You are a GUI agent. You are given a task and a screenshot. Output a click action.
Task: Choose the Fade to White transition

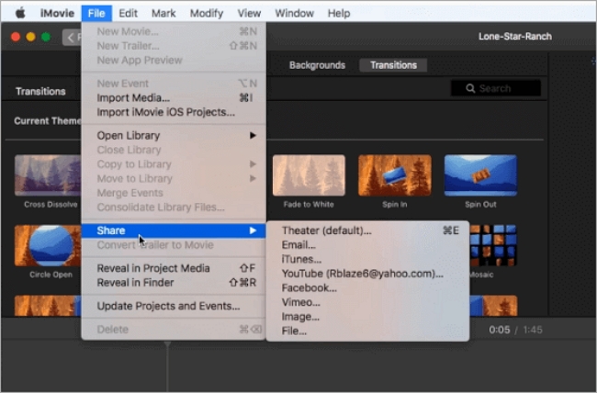coord(309,175)
